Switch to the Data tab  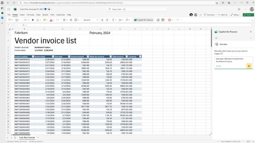pyautogui.click(x=38, y=15)
